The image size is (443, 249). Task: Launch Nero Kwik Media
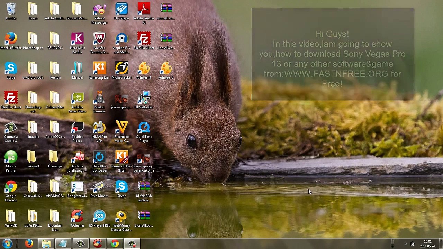pyautogui.click(x=77, y=43)
